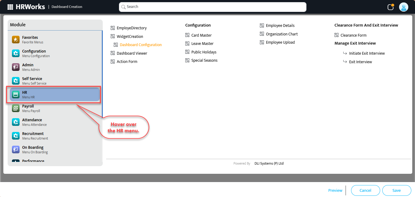Open Initiate Exit Interview sub-item
This screenshot has width=415, height=197.
click(x=367, y=53)
